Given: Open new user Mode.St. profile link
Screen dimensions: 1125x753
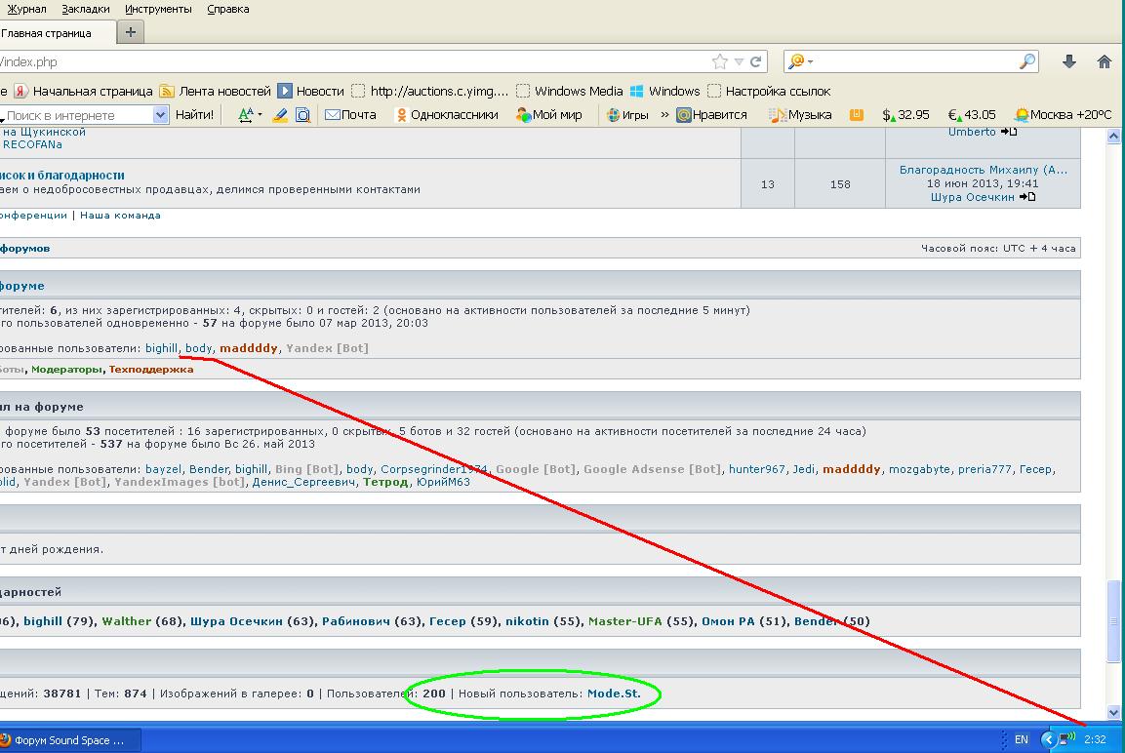Looking at the screenshot, I should click(614, 694).
